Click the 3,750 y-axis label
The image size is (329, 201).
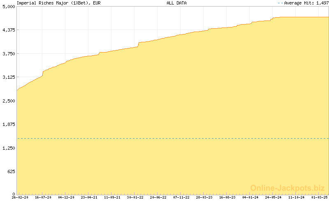tap(8, 54)
